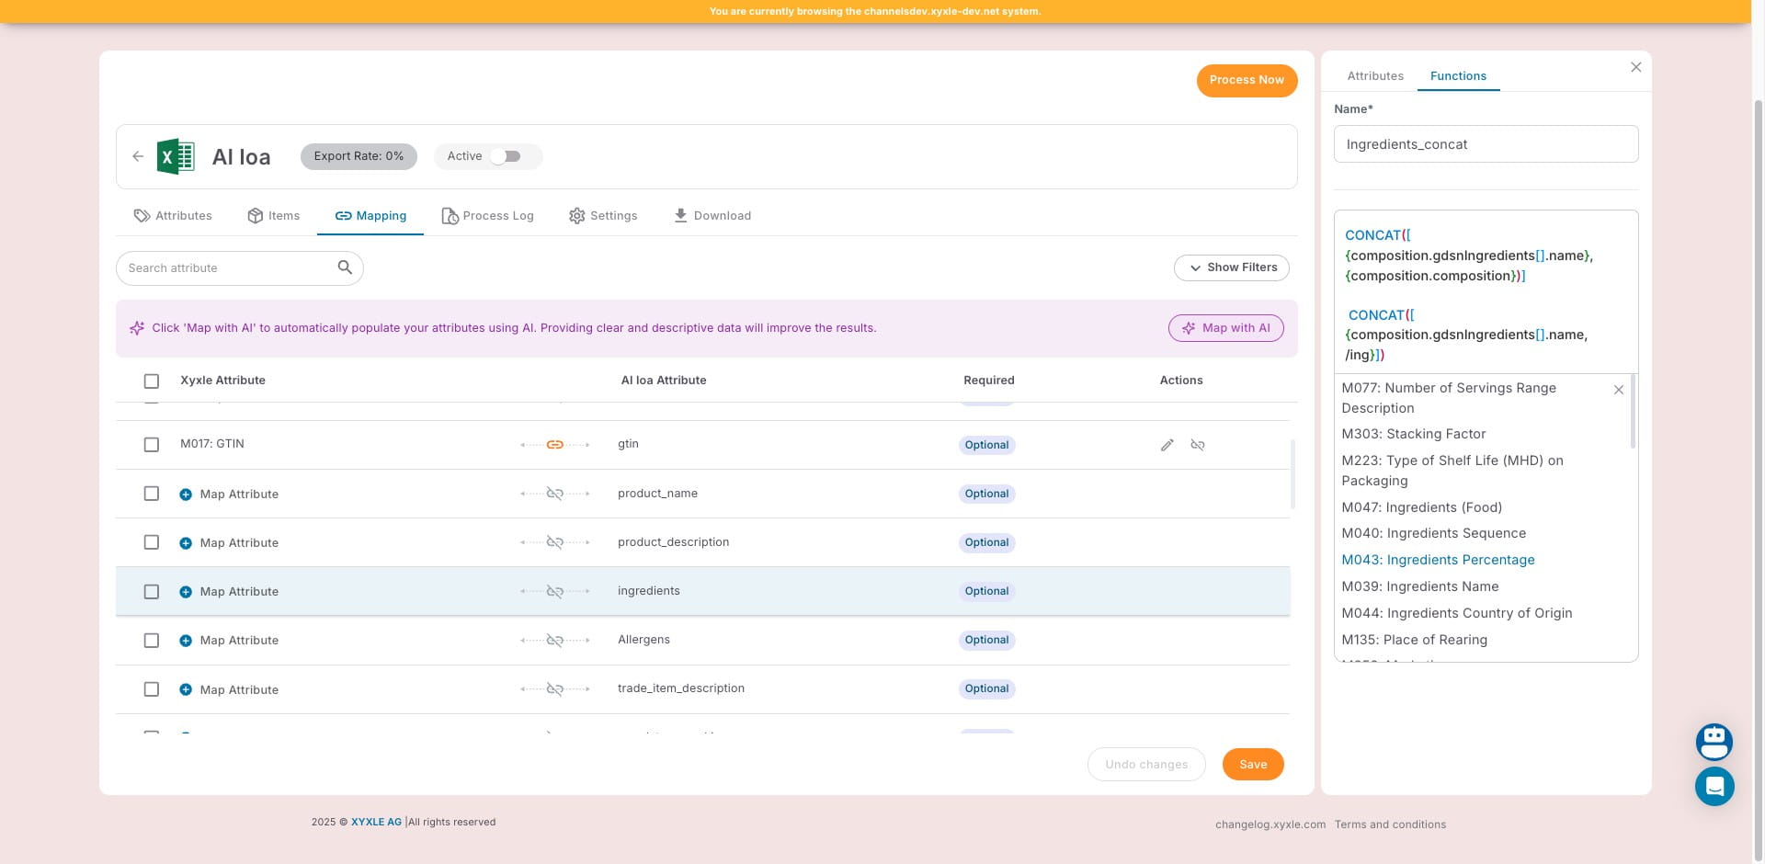The height and width of the screenshot is (864, 1765).
Task: Click the Map with AI button
Action: 1225,328
